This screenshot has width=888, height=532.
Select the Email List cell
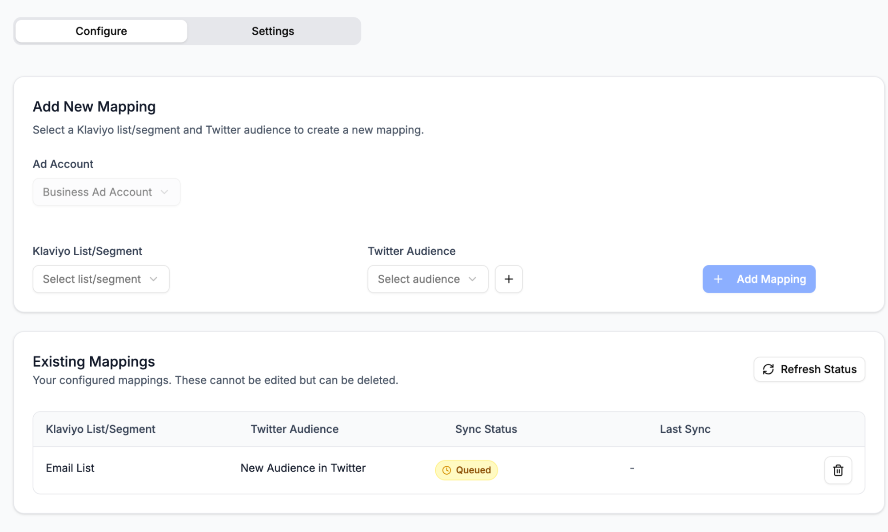point(70,468)
